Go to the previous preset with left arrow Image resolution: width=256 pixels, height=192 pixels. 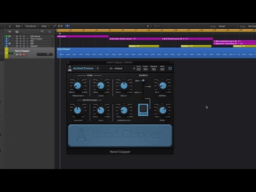[98, 68]
